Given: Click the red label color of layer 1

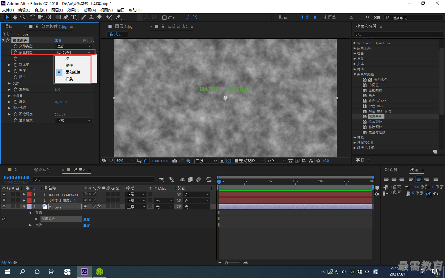Looking at the screenshot, I should click(29, 194).
